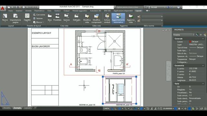This screenshot has width=207, height=116.
Task: Toggle Ortho mode in status bar
Action: (116, 109)
